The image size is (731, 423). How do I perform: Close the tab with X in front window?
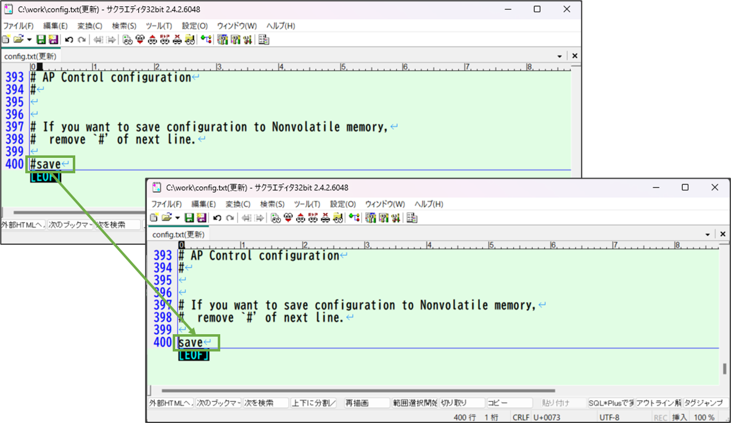coord(722,234)
